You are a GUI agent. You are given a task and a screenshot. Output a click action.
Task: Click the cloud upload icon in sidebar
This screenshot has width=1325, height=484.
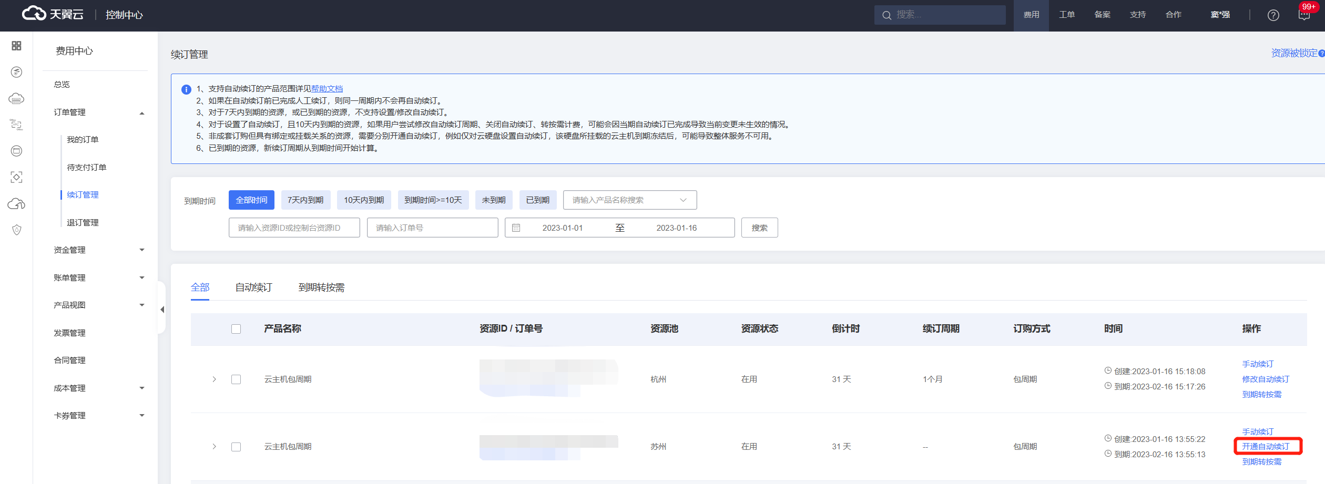(x=16, y=204)
